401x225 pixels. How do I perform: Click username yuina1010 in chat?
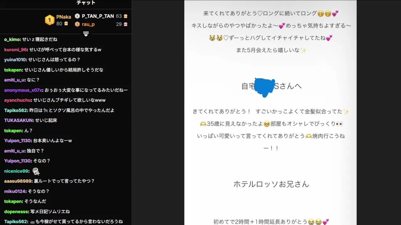15,60
